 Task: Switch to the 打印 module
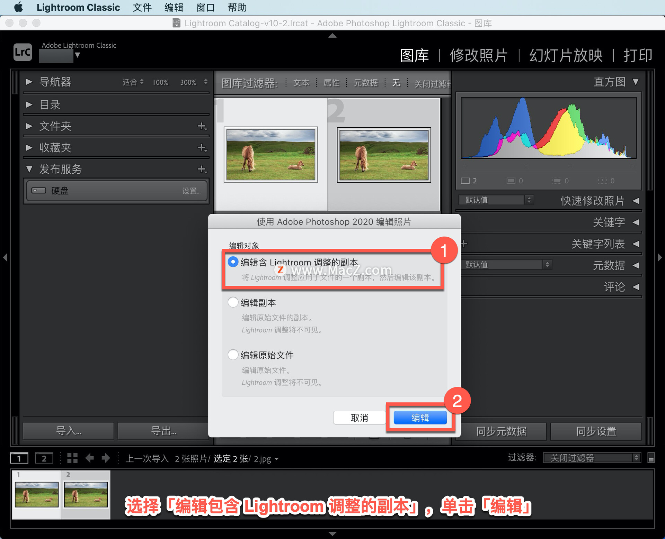point(638,55)
